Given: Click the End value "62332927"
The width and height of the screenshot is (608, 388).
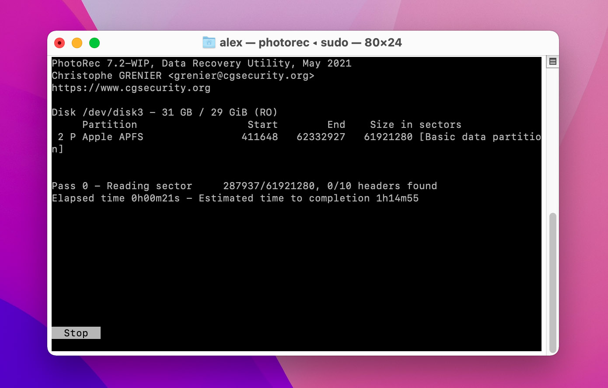Looking at the screenshot, I should pyautogui.click(x=321, y=137).
